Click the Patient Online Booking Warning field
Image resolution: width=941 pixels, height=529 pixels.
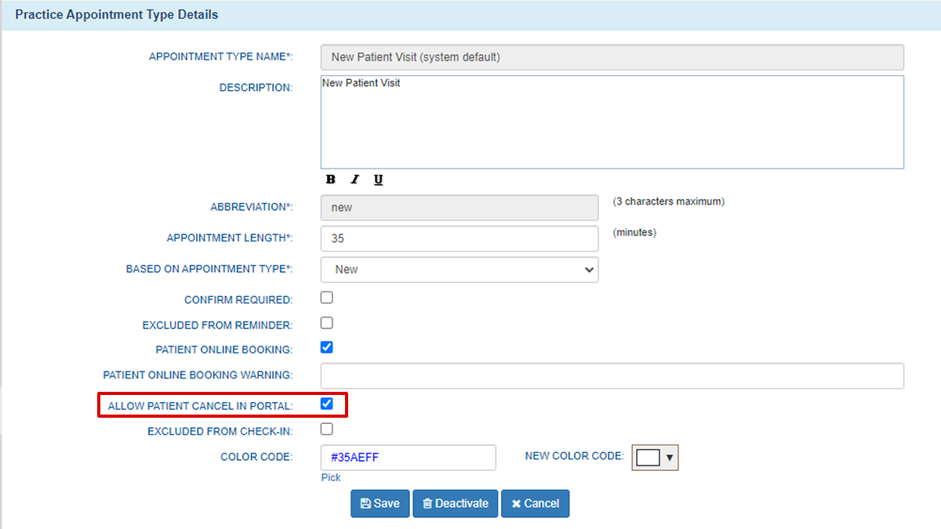click(612, 375)
